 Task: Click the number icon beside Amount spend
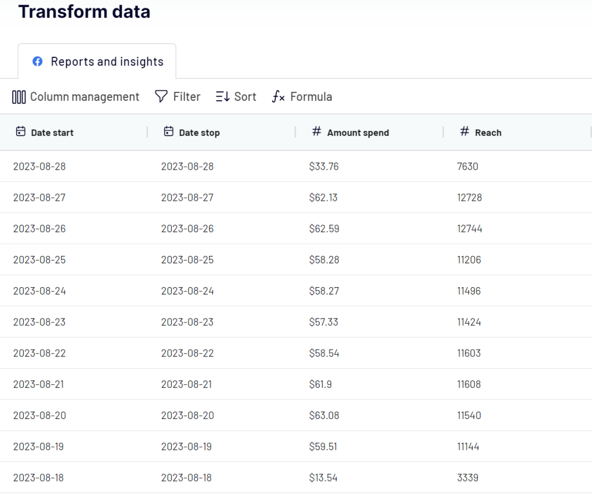[x=316, y=132]
